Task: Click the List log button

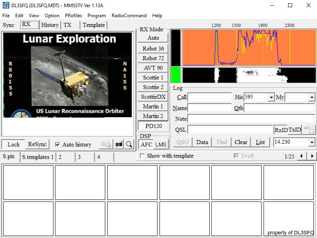Action: coord(260,142)
